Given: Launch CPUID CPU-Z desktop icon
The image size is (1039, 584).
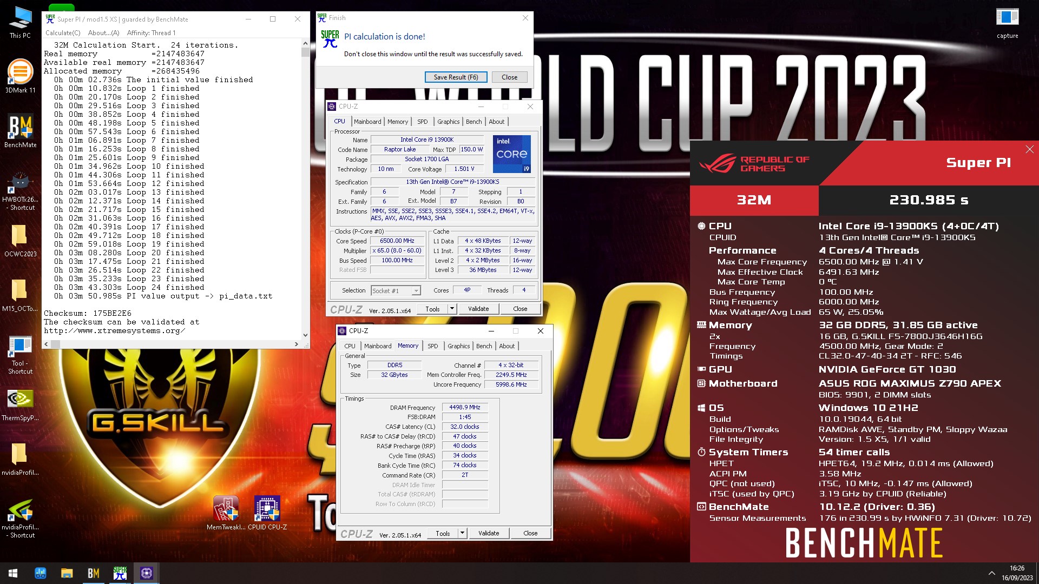Looking at the screenshot, I should pyautogui.click(x=267, y=513).
